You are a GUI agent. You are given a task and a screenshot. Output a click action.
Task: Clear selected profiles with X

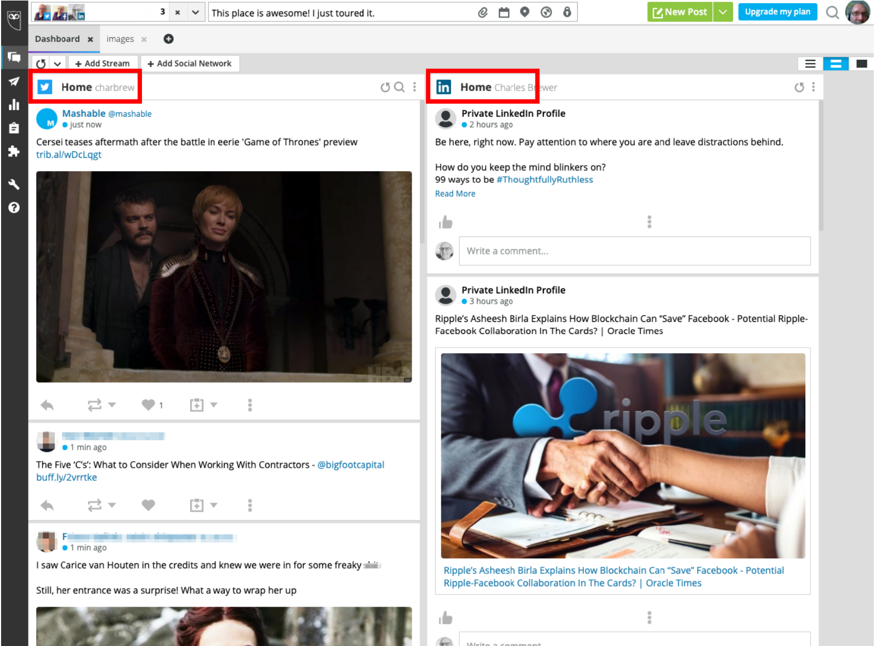[x=178, y=12]
